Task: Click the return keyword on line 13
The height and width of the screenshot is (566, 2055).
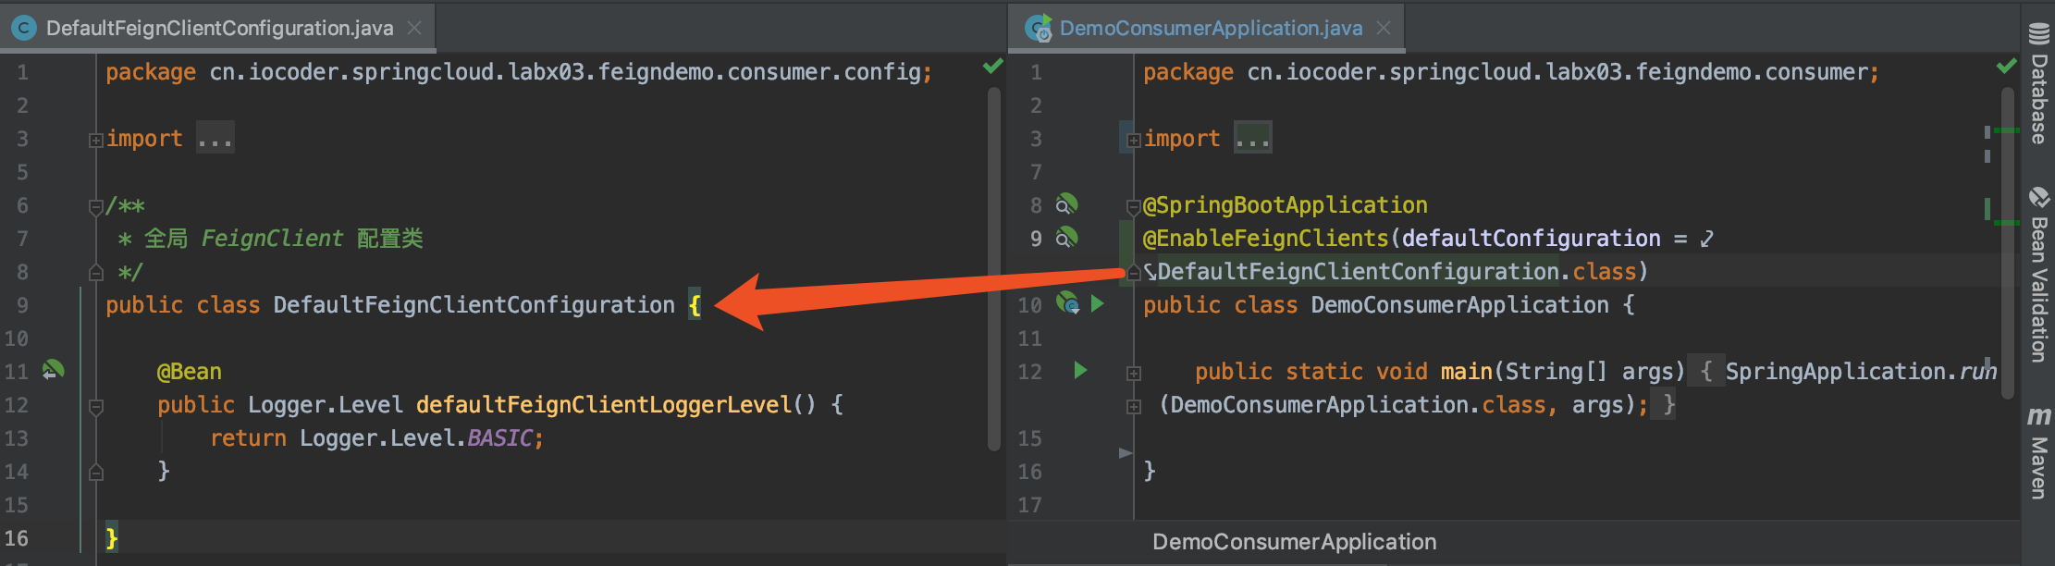Action: pyautogui.click(x=248, y=438)
